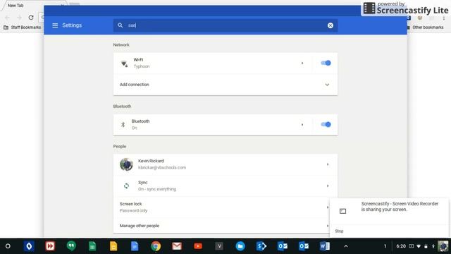Open Chrome's three-dot menu
The image size is (451, 254).
[444, 18]
